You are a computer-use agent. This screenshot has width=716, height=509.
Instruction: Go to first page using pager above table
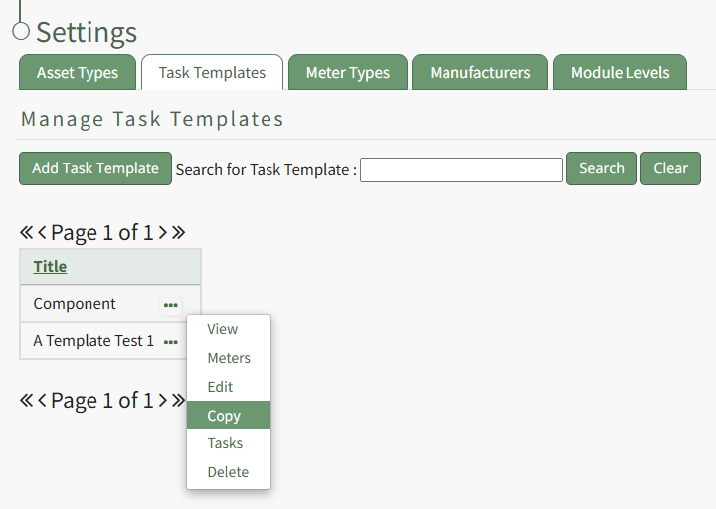[x=26, y=233]
